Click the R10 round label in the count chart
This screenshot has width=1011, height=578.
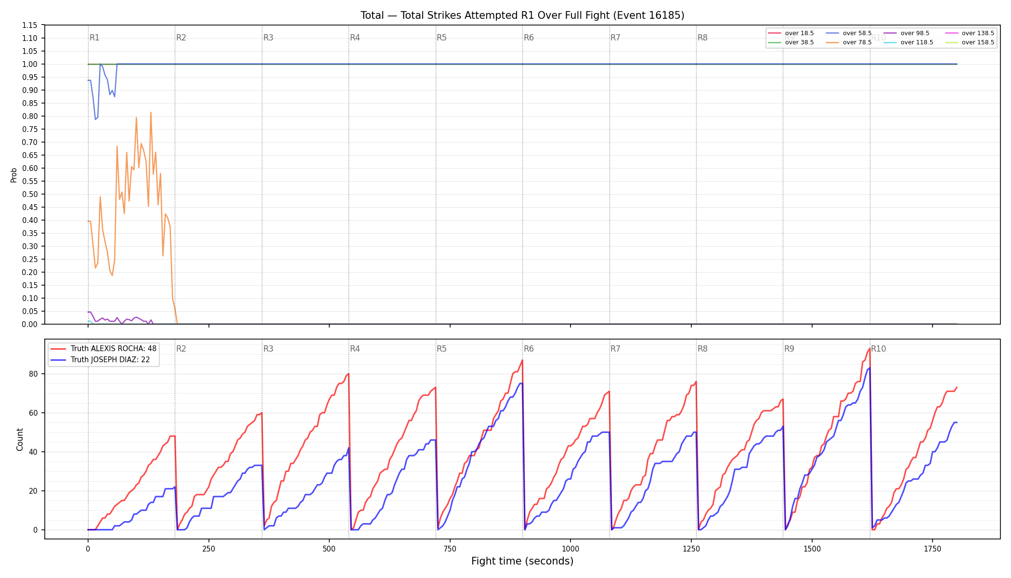coord(879,349)
